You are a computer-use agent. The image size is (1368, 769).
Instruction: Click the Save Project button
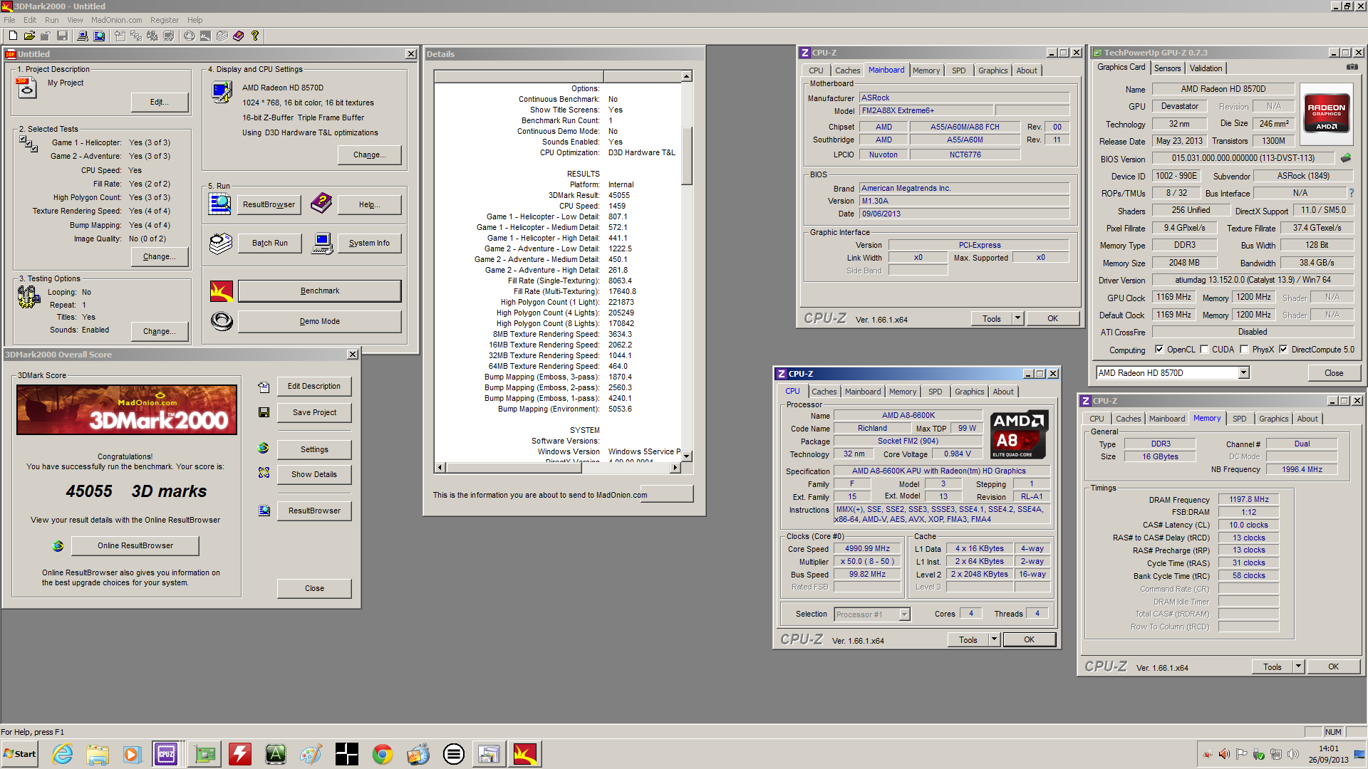coord(314,413)
